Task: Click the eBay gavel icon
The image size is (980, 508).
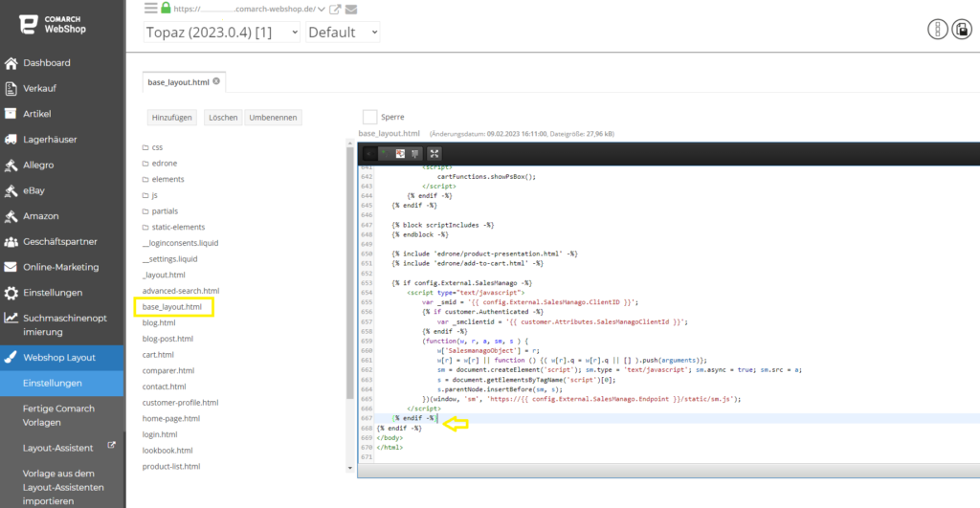Action: pos(11,190)
